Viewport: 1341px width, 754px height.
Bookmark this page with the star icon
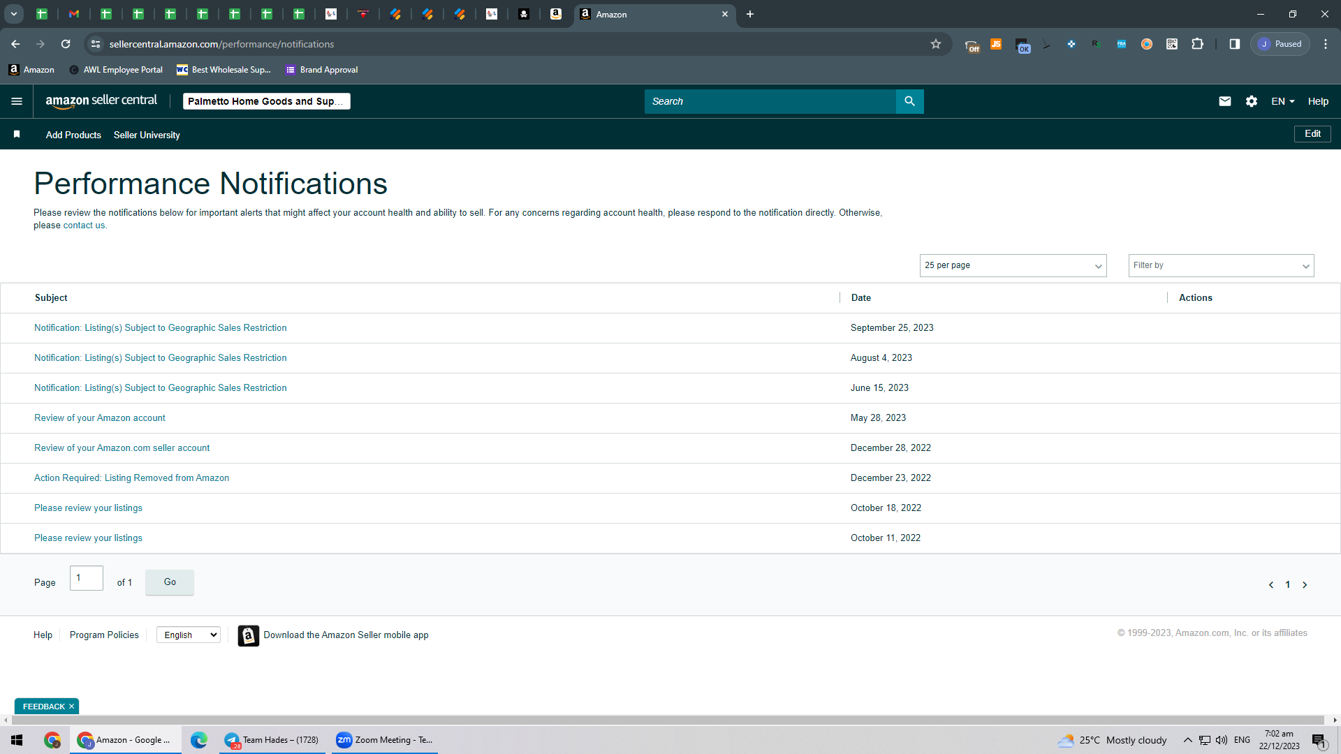(935, 44)
